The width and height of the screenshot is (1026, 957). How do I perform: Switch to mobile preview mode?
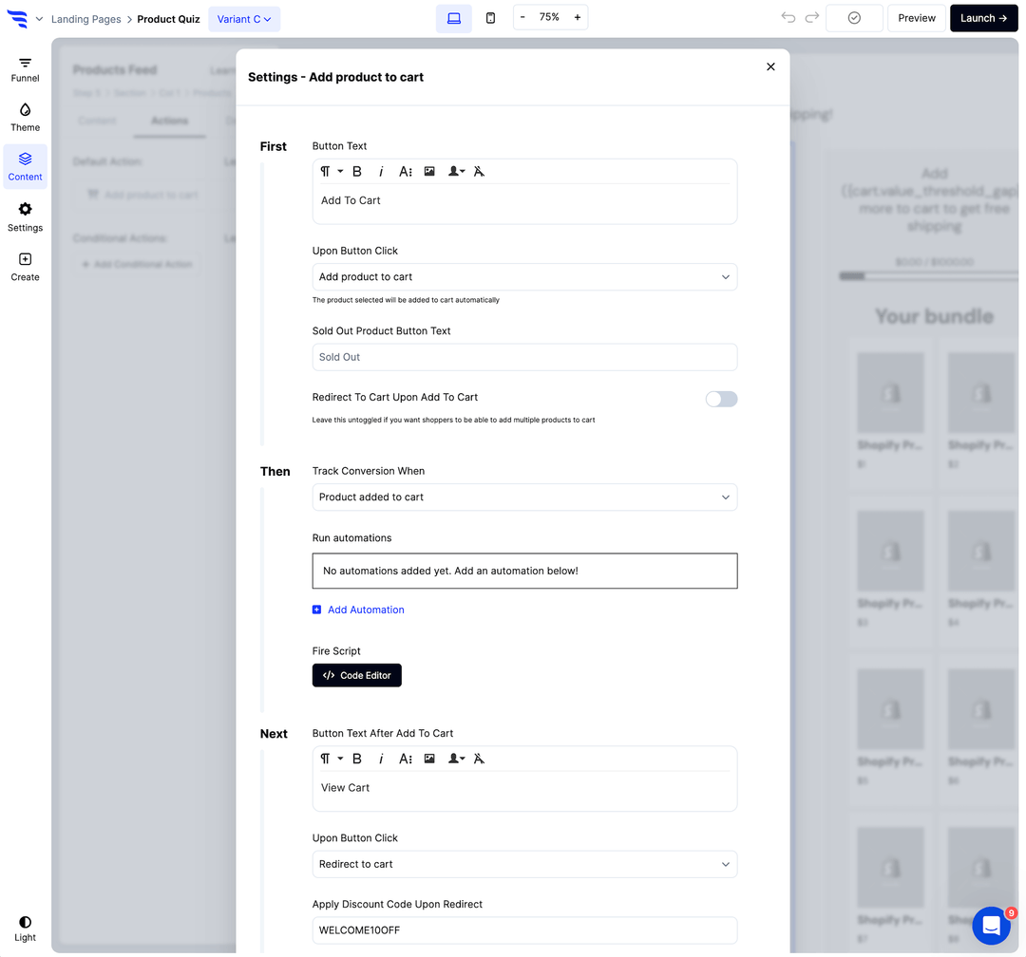tap(490, 17)
